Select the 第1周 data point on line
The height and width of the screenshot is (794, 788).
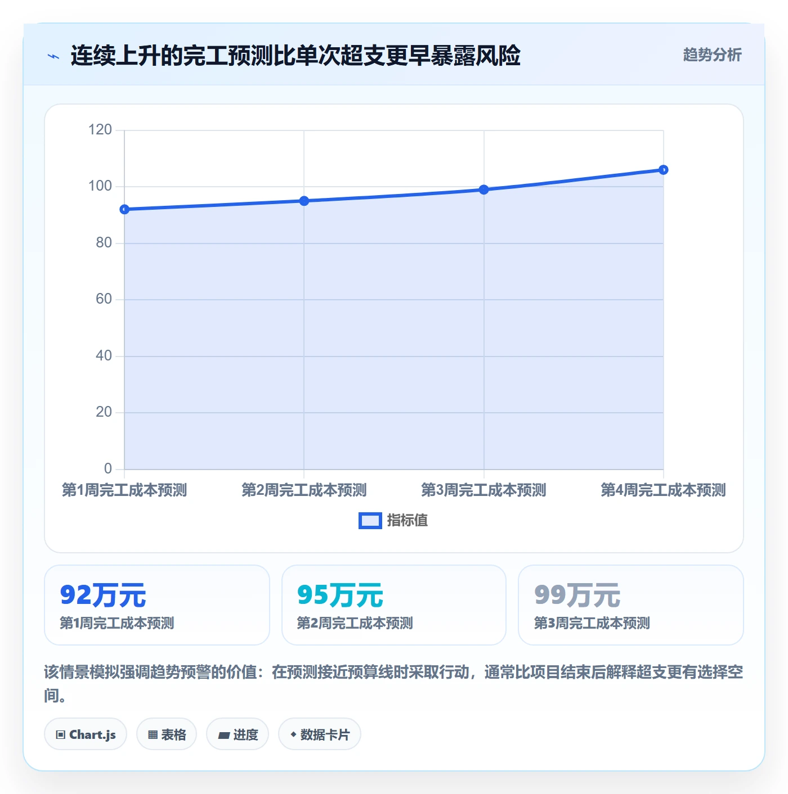[124, 209]
